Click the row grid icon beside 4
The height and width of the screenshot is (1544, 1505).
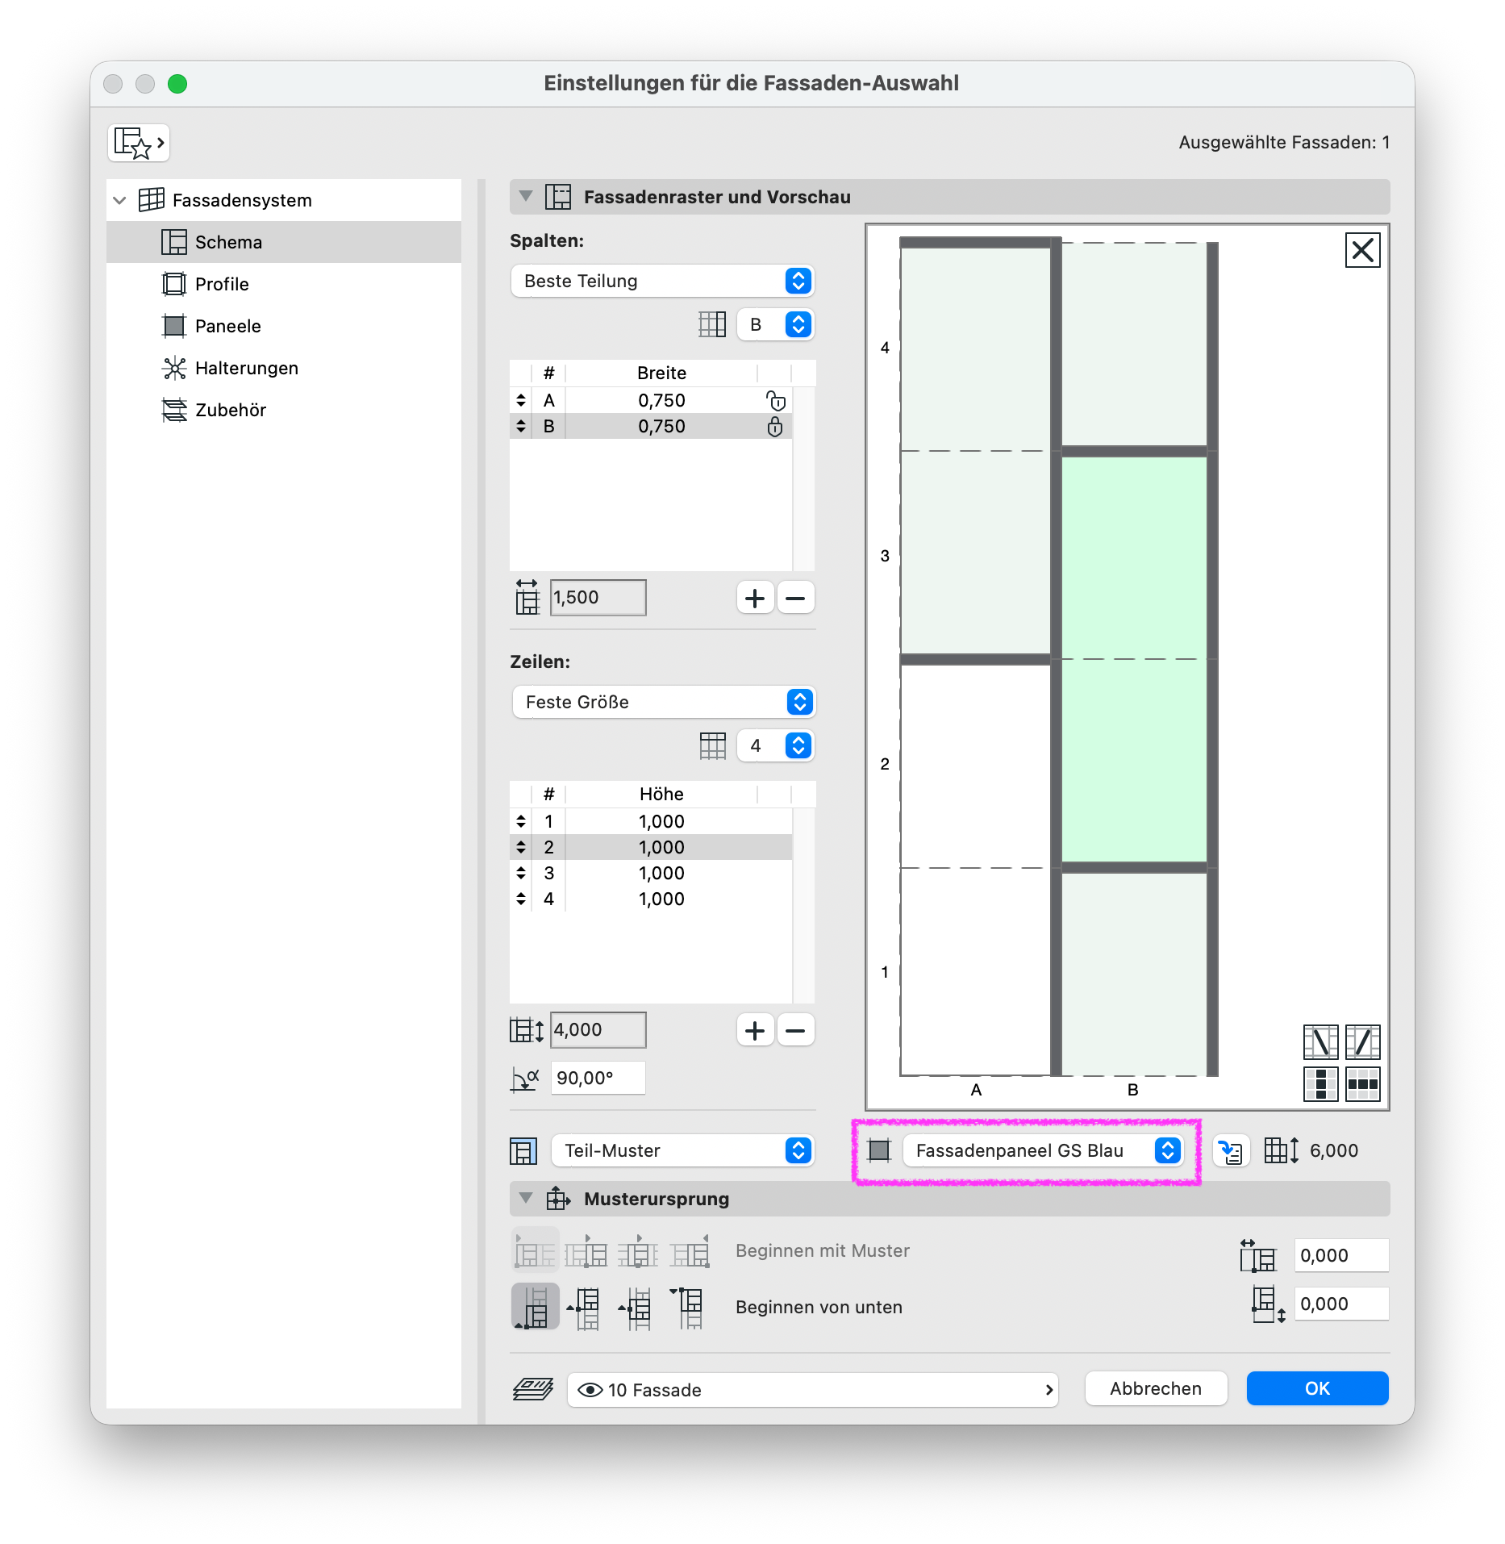[x=713, y=745]
